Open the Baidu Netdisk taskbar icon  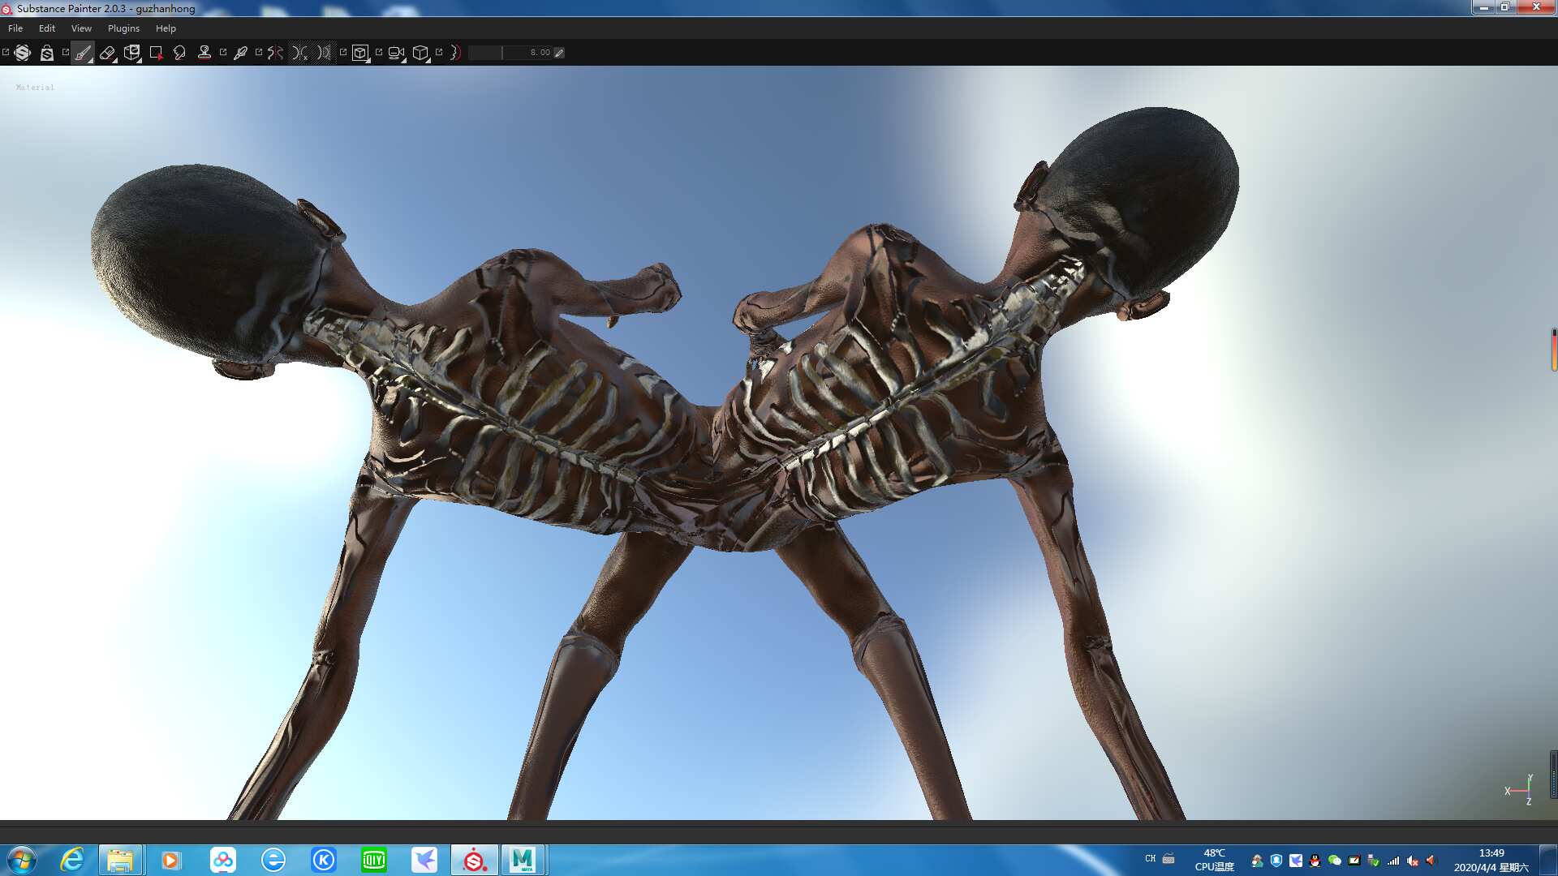click(x=222, y=860)
